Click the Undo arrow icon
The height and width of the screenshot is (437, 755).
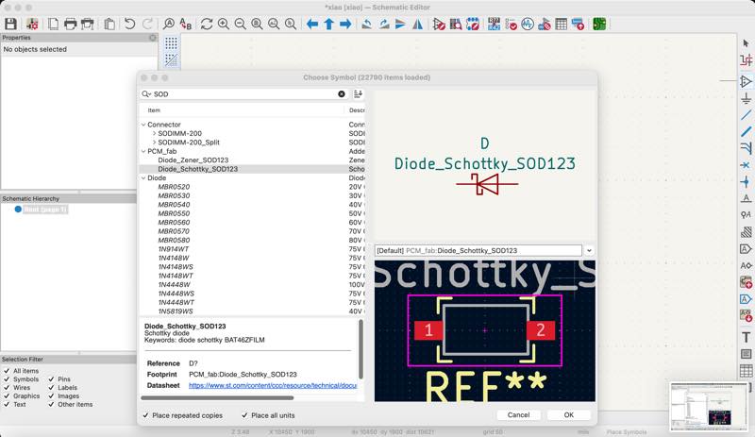coord(129,24)
